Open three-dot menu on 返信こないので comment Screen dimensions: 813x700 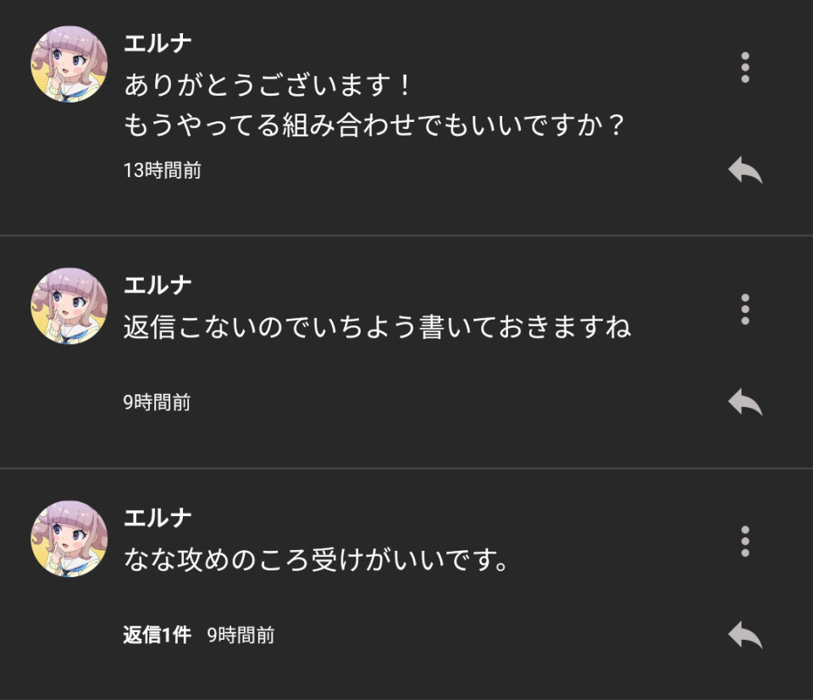point(745,309)
